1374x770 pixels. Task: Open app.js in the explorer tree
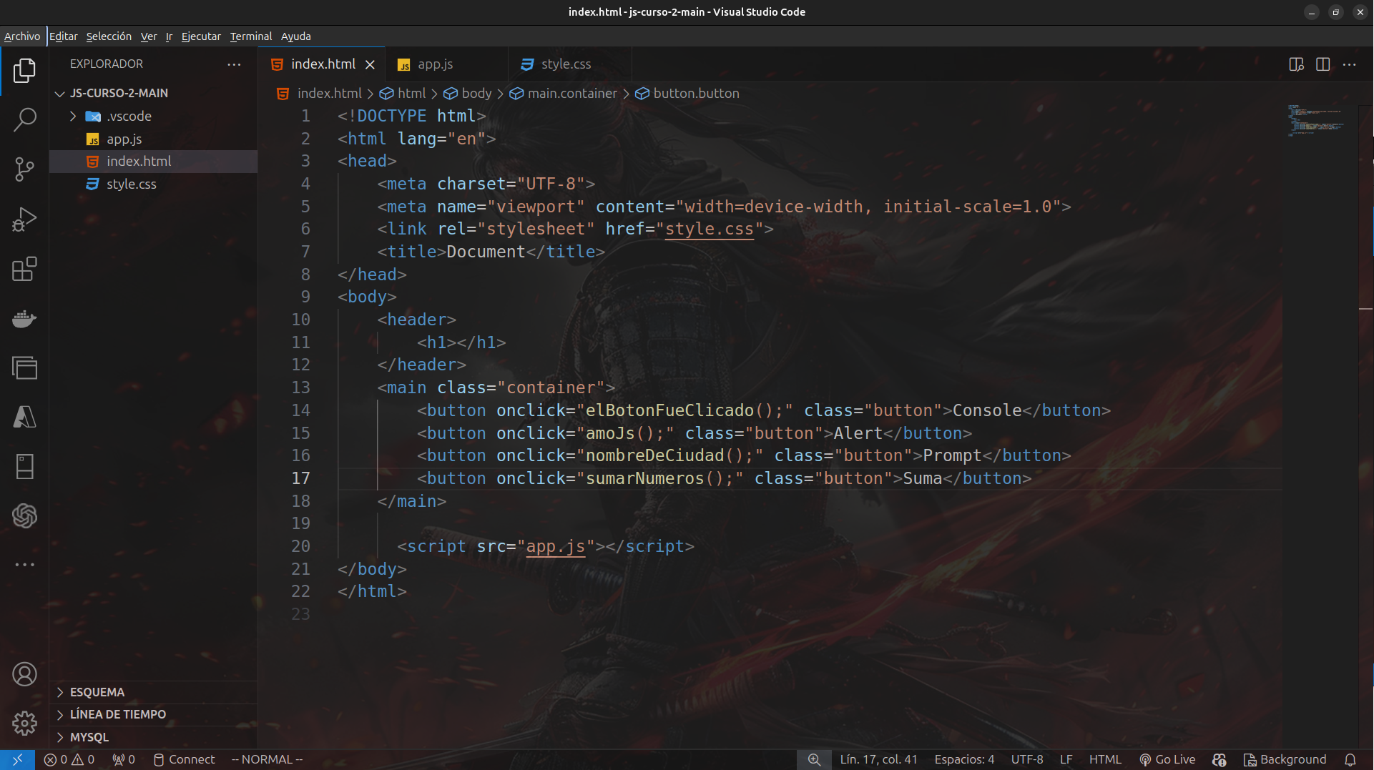click(153, 139)
